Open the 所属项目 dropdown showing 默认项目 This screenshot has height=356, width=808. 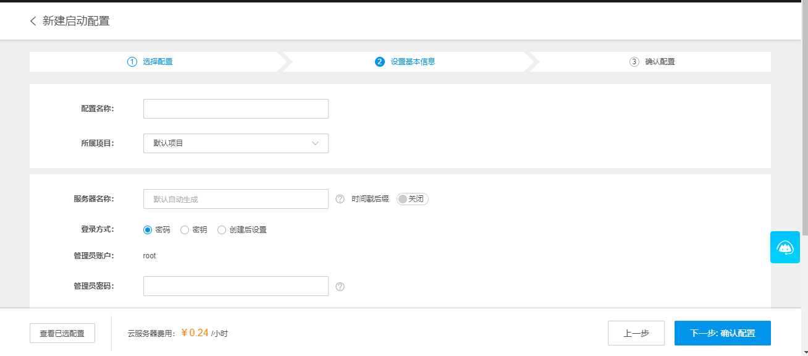click(x=236, y=143)
